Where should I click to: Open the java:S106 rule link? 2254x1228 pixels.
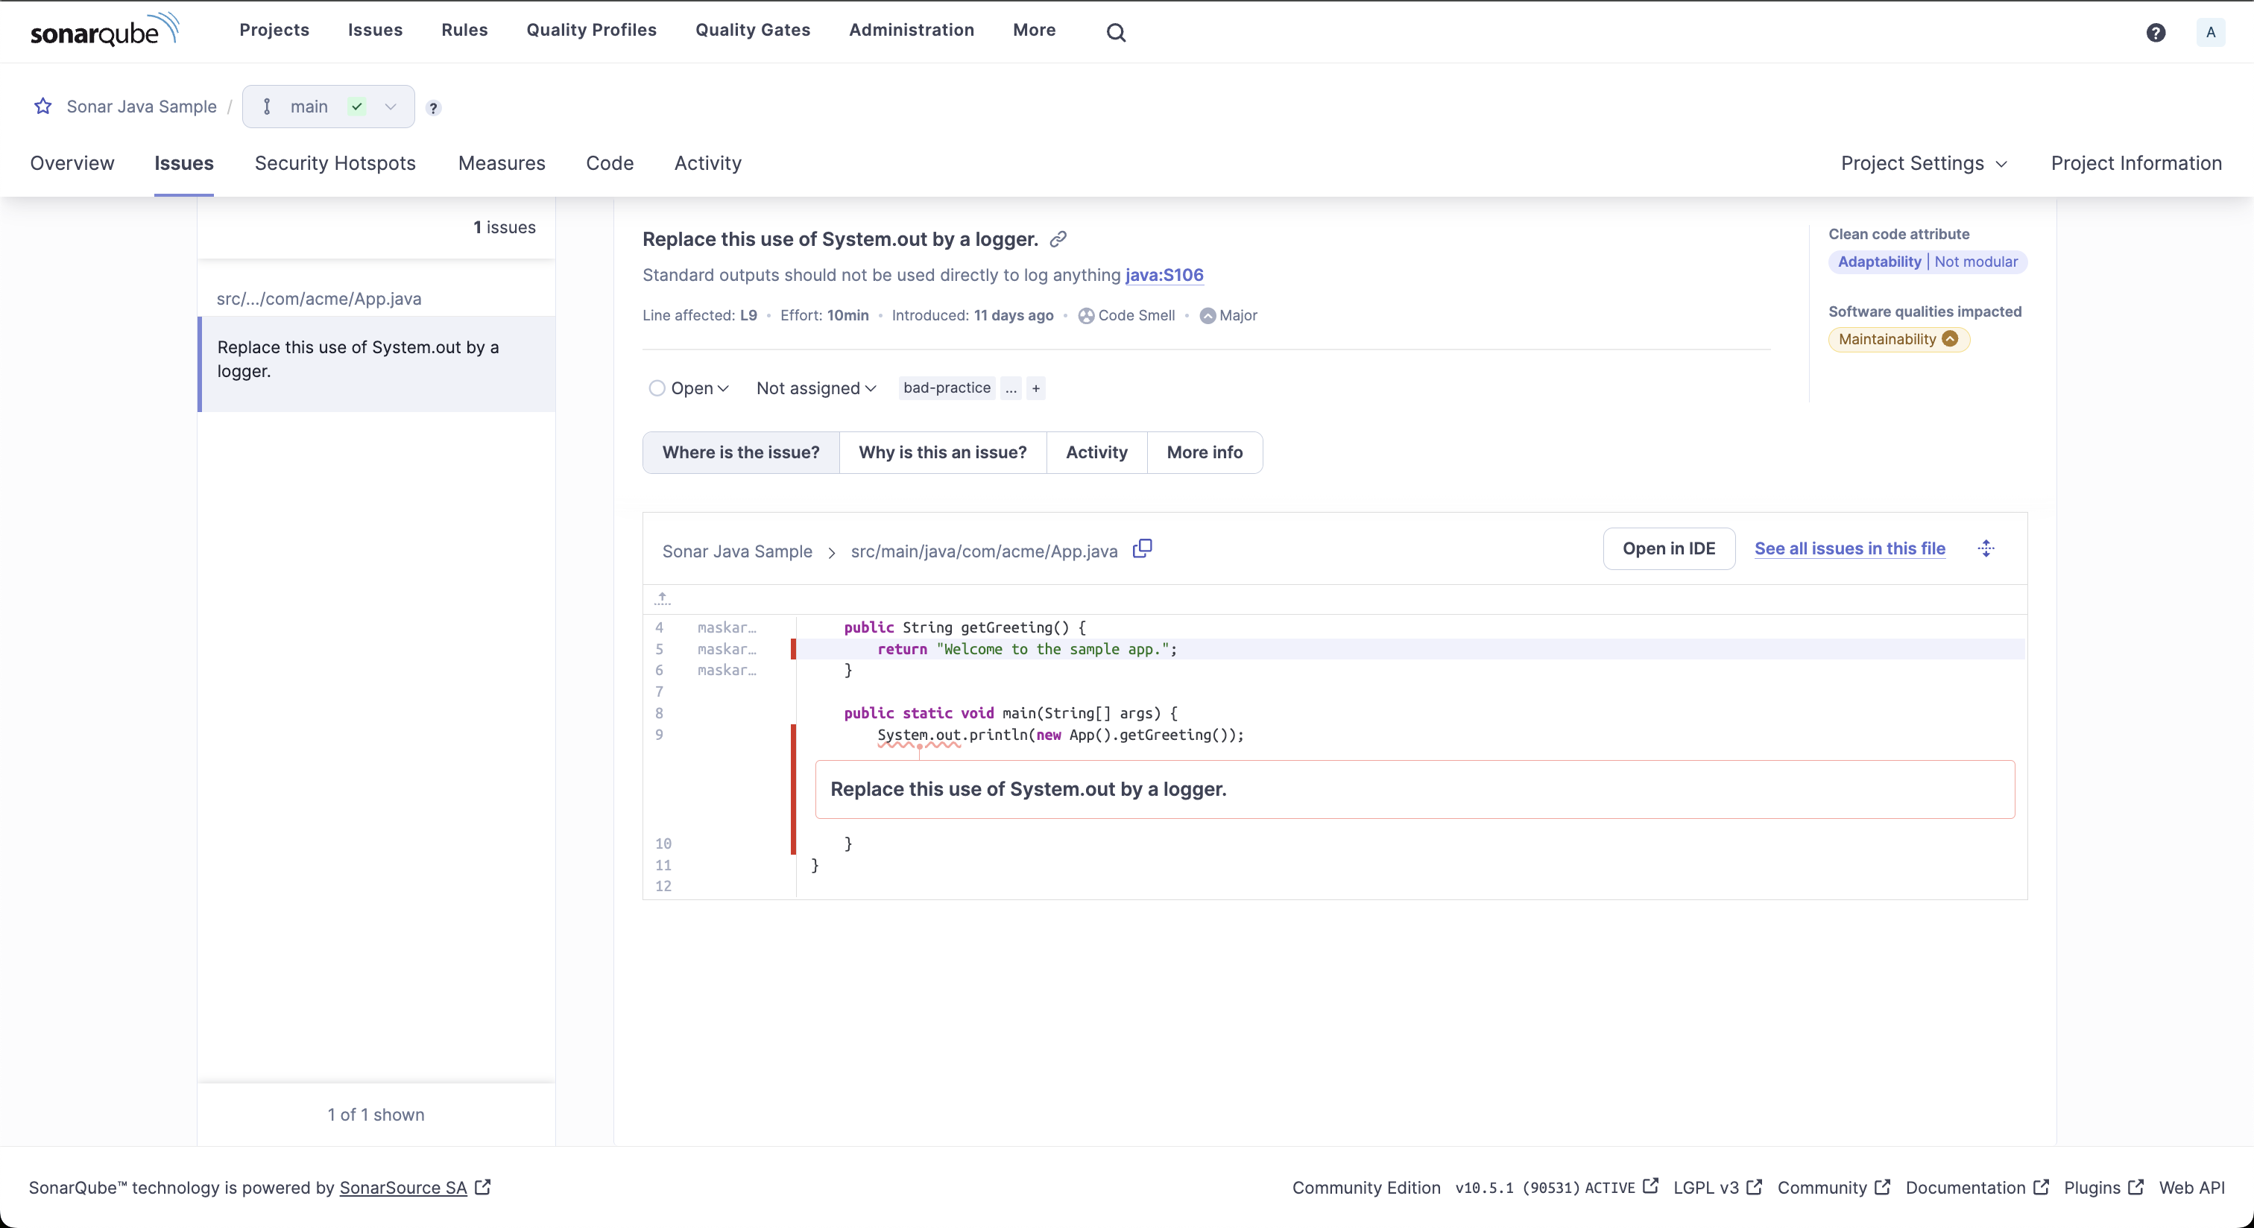[1164, 275]
